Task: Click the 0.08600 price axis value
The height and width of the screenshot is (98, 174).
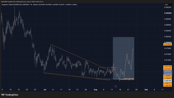Action: 168,25
